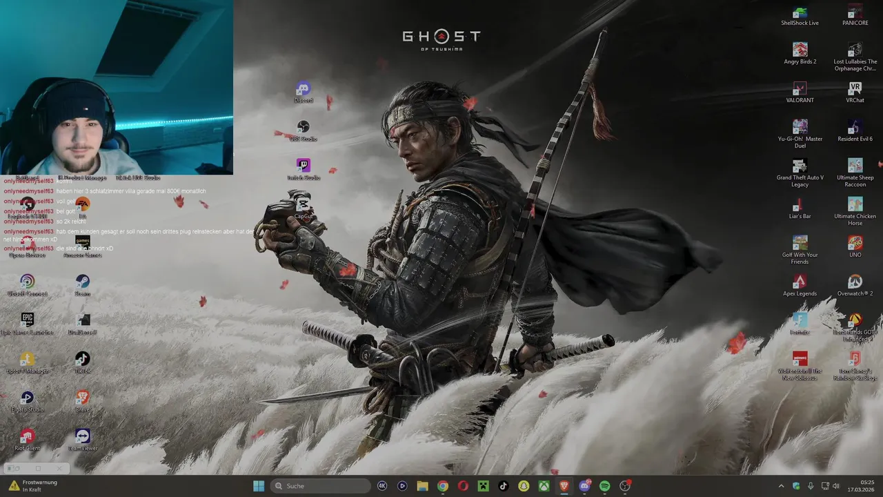Open the CapCut desktop shortcut
883x497 pixels.
tap(303, 208)
